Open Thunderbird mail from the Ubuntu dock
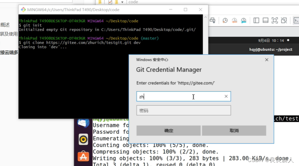The image size is (299, 166). pos(83,123)
